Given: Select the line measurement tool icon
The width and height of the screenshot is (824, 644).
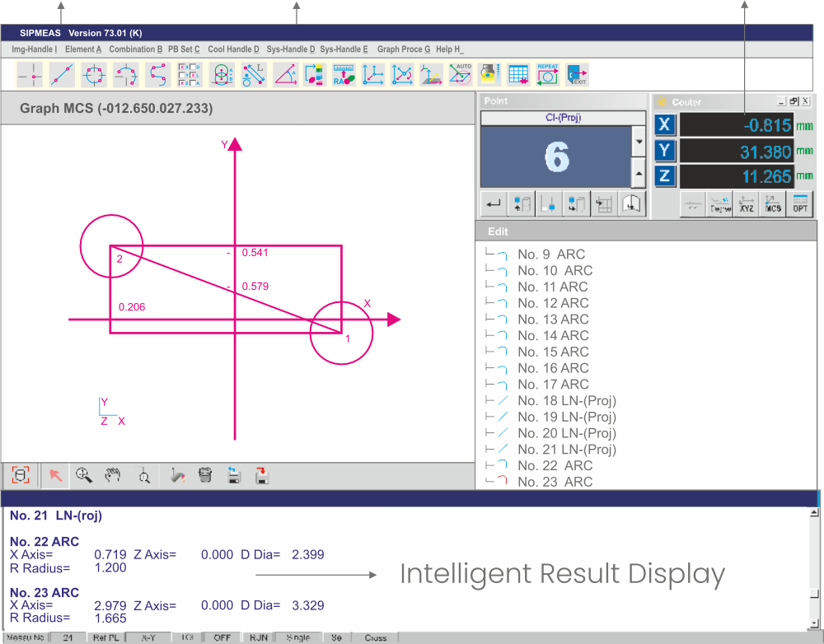Looking at the screenshot, I should pyautogui.click(x=63, y=75).
